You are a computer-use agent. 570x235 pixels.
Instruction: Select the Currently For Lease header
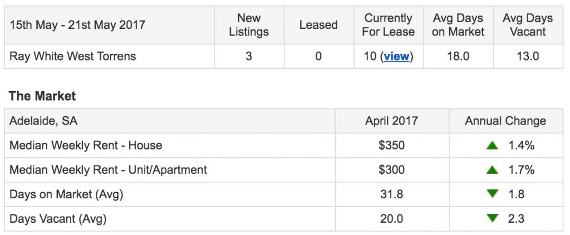tap(388, 25)
